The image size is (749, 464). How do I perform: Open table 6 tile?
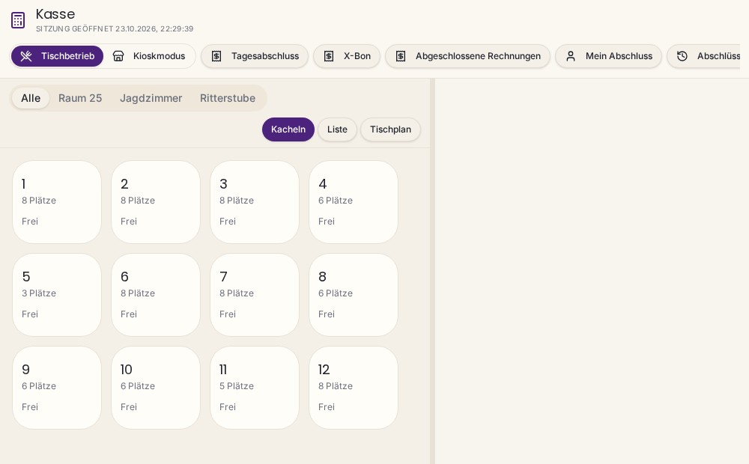point(156,295)
